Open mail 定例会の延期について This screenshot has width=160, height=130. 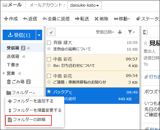coord(72,49)
